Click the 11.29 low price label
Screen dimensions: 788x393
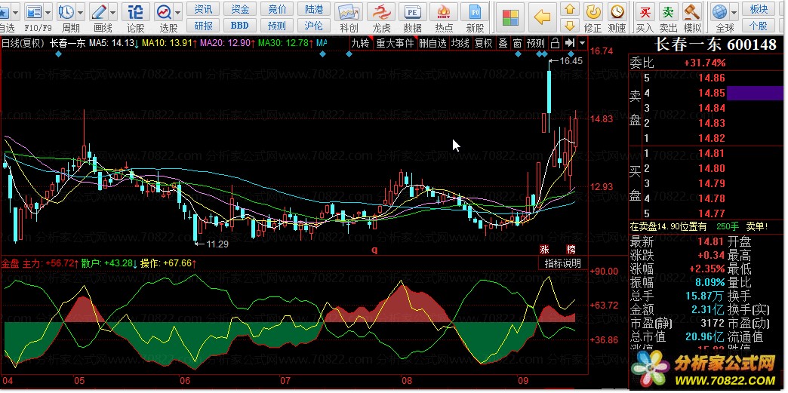[217, 244]
